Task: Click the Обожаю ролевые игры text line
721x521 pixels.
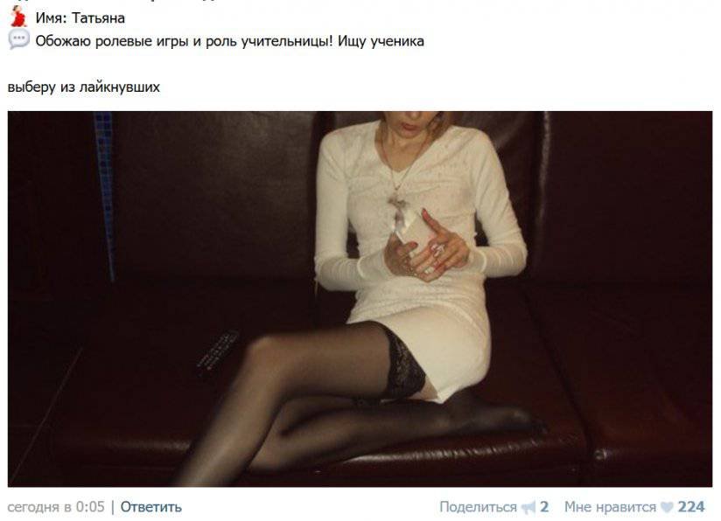Action: point(229,41)
